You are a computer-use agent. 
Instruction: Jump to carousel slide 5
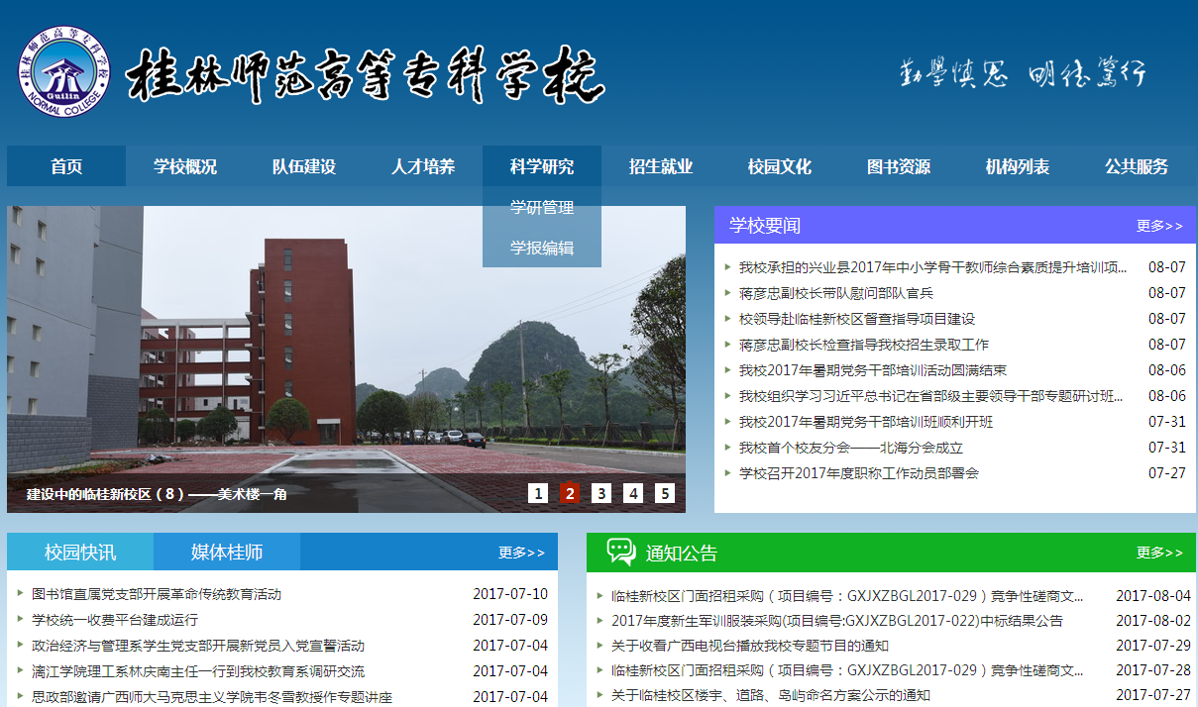coord(665,493)
